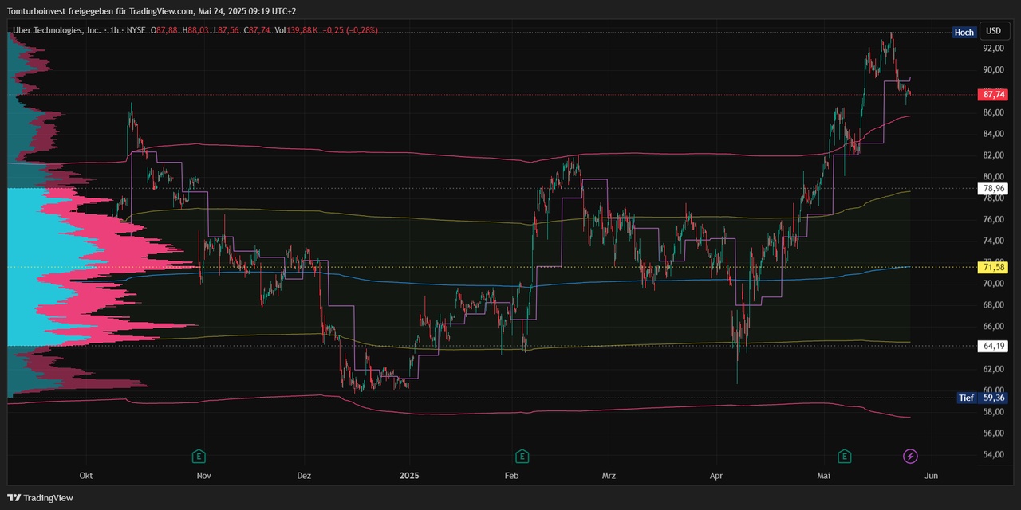Click the change value −0,25 (−0,28%)
The image size is (1021, 510).
coord(350,30)
